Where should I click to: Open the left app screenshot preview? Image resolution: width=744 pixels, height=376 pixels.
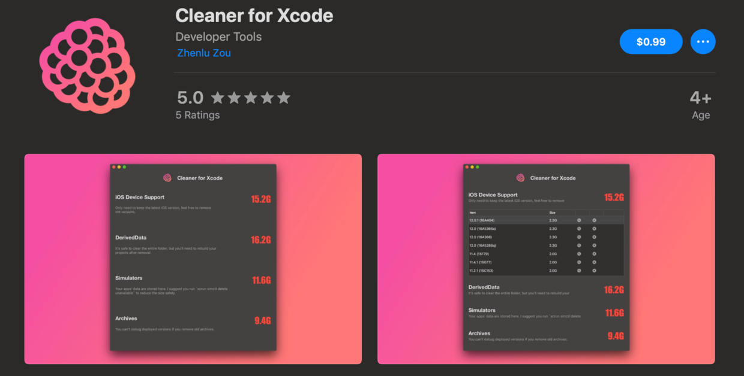(193, 259)
